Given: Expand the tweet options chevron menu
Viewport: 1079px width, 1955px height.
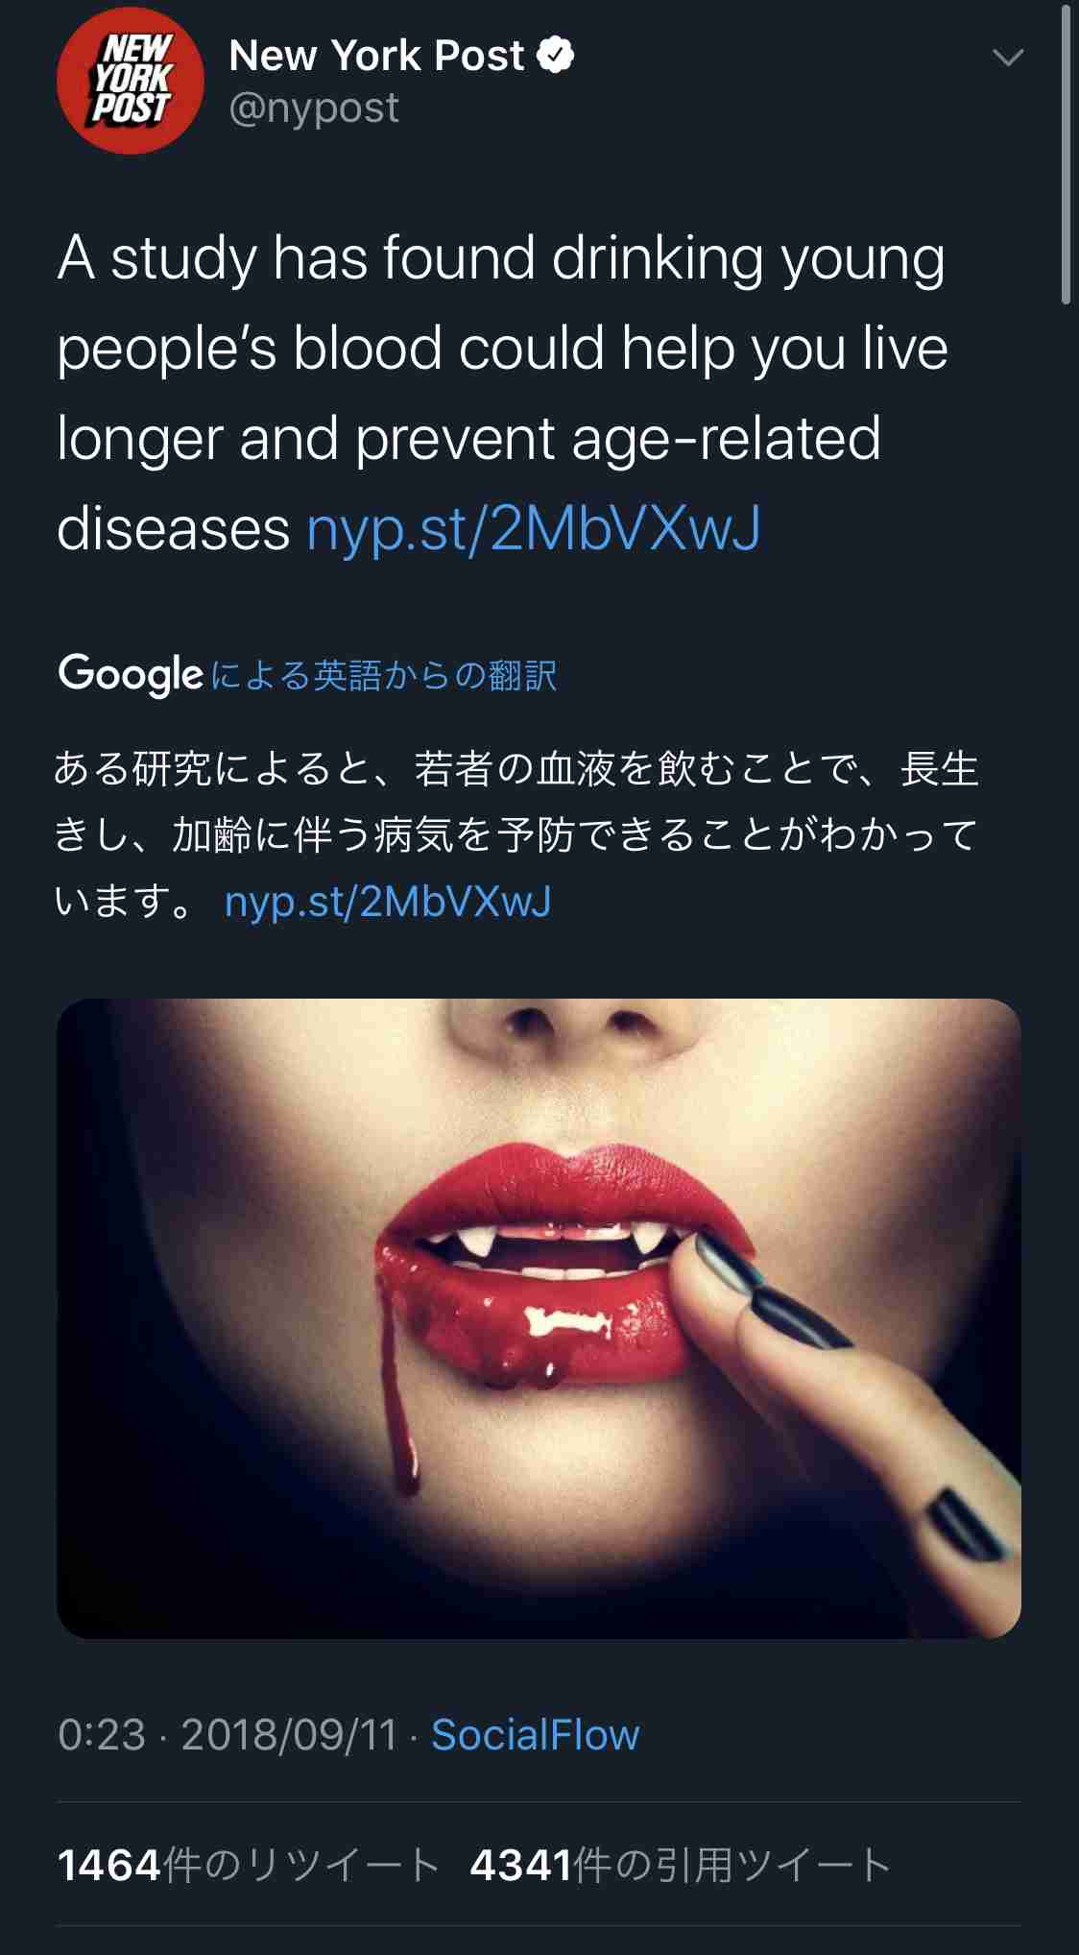Looking at the screenshot, I should 1008,59.
